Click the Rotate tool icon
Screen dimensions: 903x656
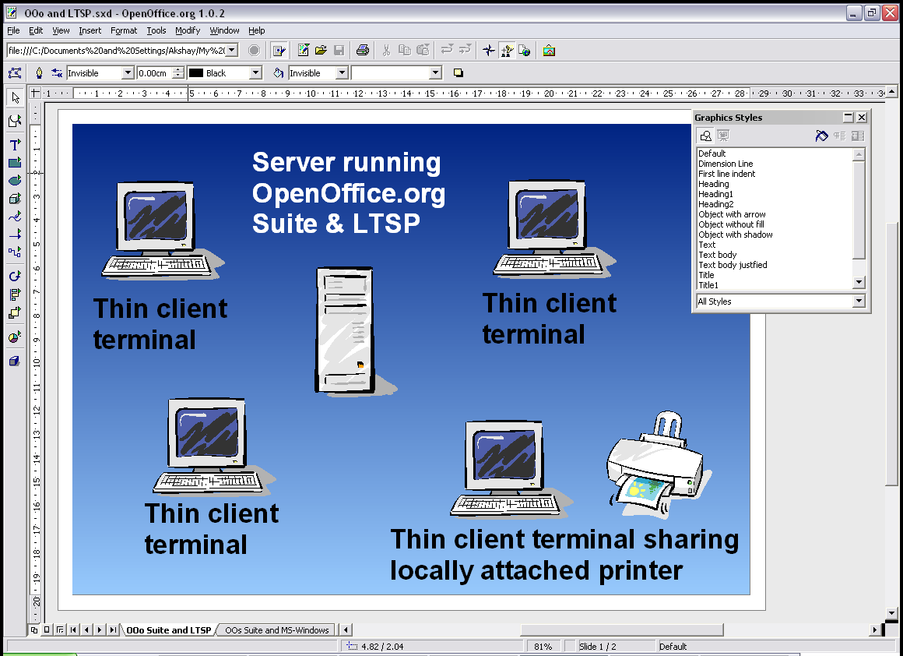click(x=14, y=276)
